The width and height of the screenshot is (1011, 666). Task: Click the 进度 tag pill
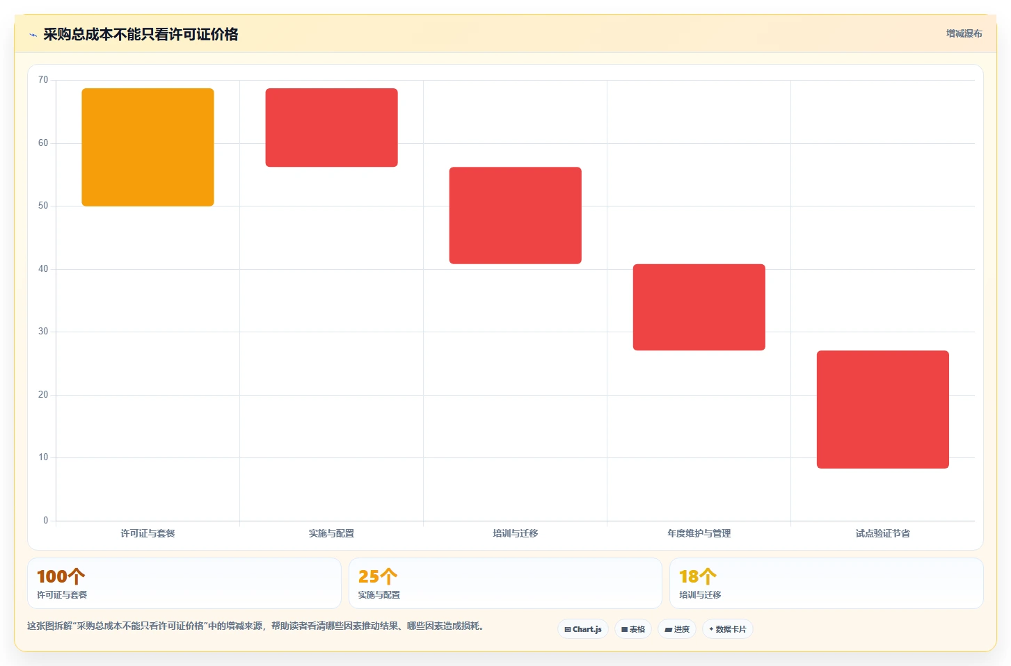[677, 629]
